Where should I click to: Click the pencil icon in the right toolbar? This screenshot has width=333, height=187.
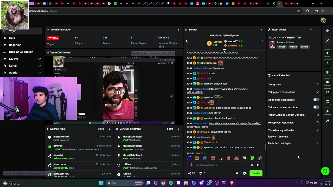click(x=327, y=40)
